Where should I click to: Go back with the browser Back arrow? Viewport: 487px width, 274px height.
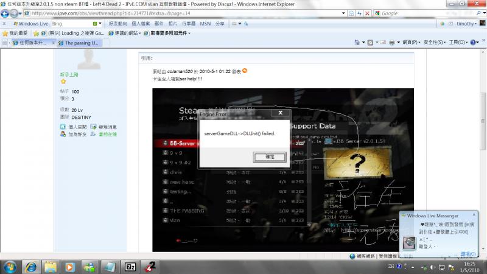[5, 13]
